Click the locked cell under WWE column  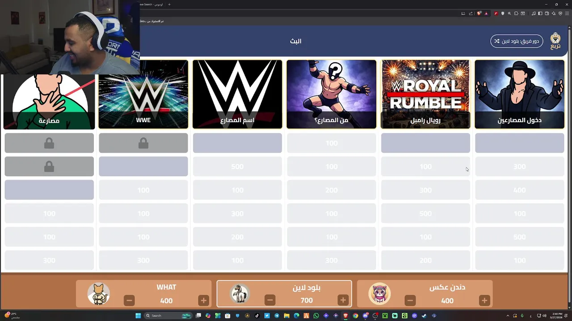[143, 143]
